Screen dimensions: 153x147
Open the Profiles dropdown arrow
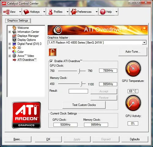tap(67, 12)
